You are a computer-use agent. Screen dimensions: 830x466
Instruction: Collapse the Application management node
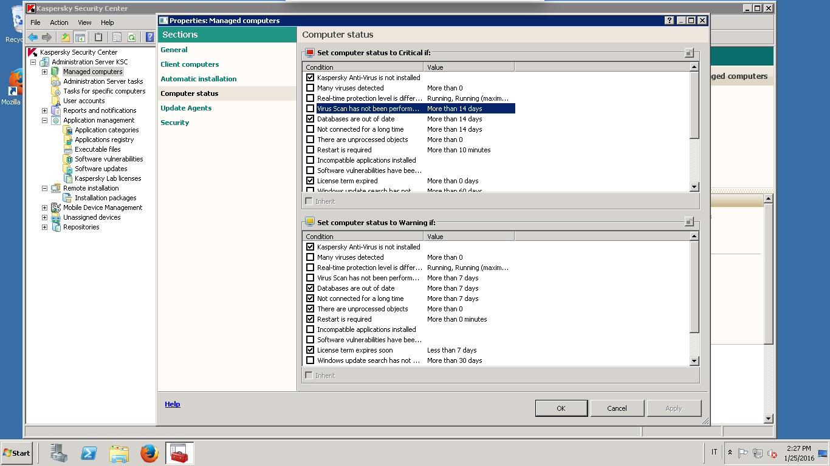44,120
